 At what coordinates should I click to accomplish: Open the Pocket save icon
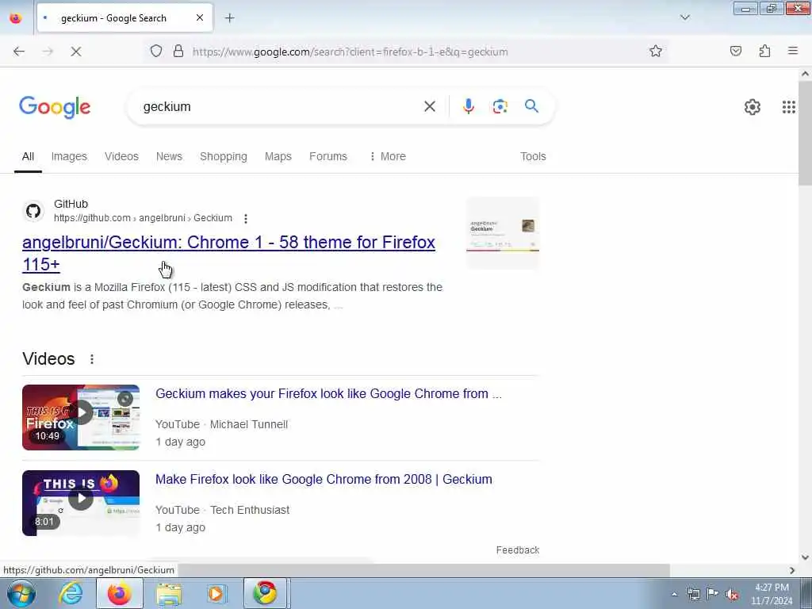coord(735,51)
